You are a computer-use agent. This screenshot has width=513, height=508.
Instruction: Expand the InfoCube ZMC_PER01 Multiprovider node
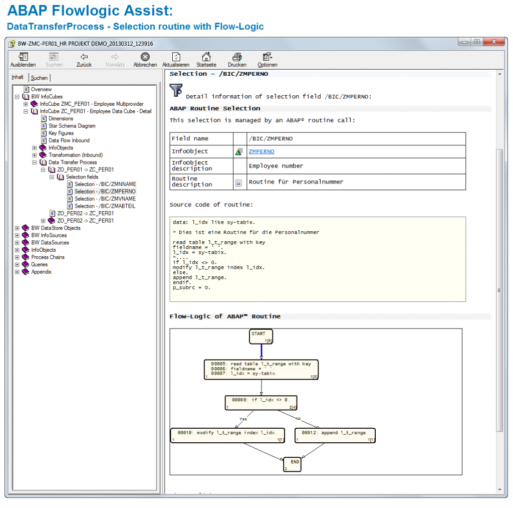26,104
